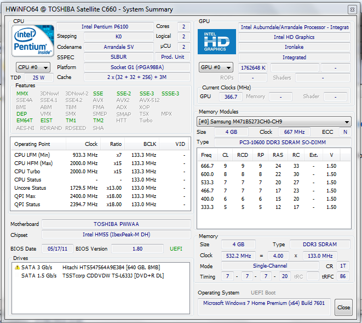The width and height of the screenshot is (362, 323).
Task: Click the Freq column header in memory table
Action: 208,155
